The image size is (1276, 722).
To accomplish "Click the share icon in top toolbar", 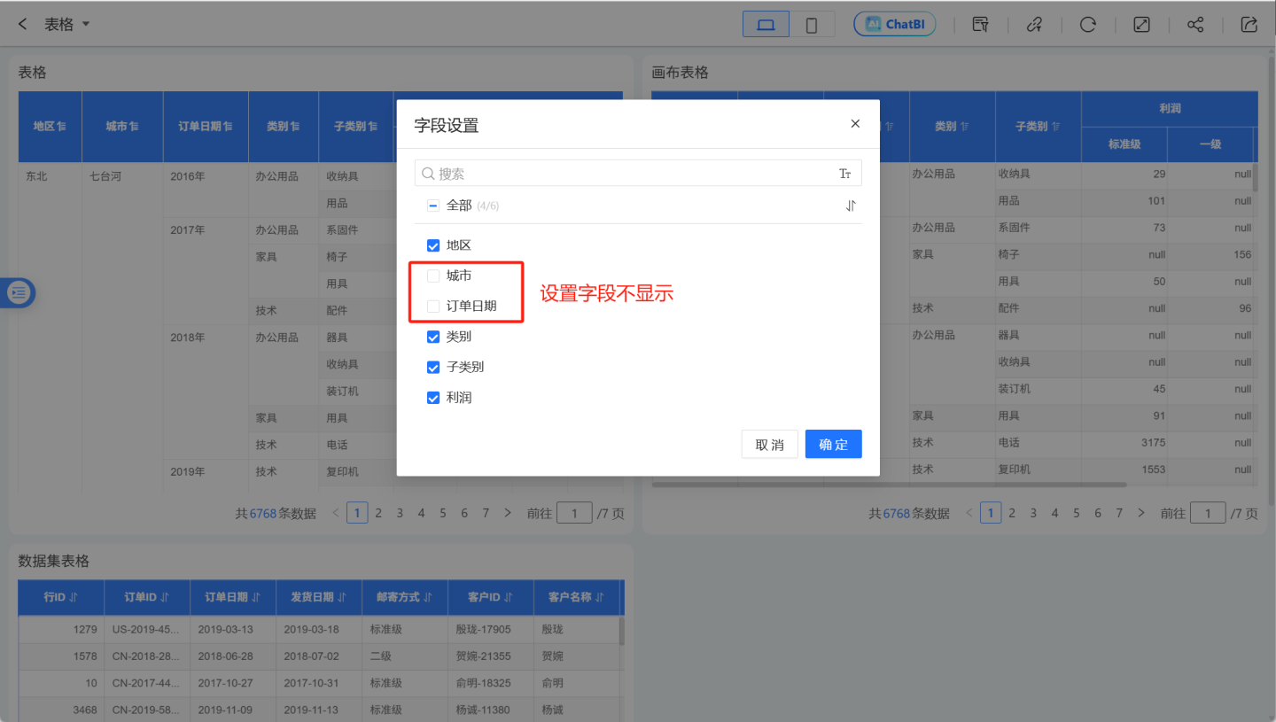I will 1195,25.
